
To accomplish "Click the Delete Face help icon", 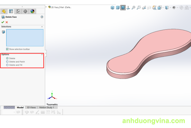I will pyautogui.click(x=42, y=17).
